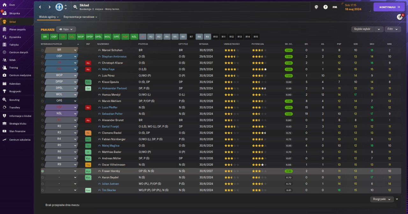Select the R7 substitute chip
This screenshot has height=214, width=408.
pos(191,37)
